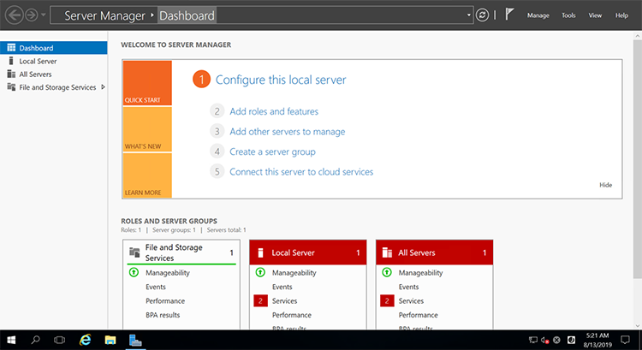
Task: Open Internet Explorer from the taskbar
Action: click(85, 340)
